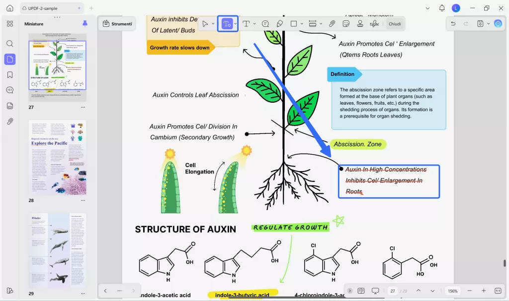
Task: Open more navigation options ellipsis
Action: (x=119, y=291)
